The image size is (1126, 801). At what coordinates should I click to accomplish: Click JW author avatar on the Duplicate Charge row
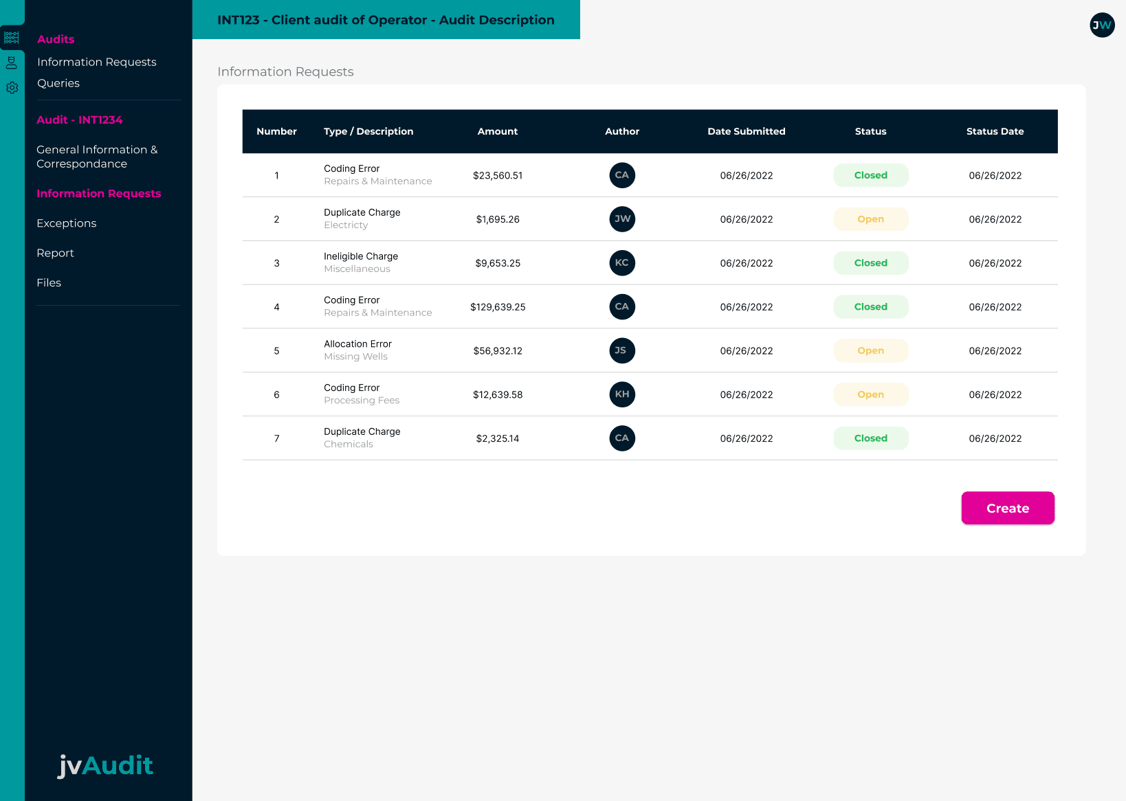[622, 219]
